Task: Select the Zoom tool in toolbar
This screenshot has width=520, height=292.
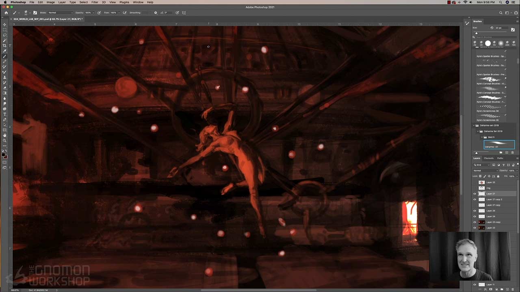Action: 5,140
